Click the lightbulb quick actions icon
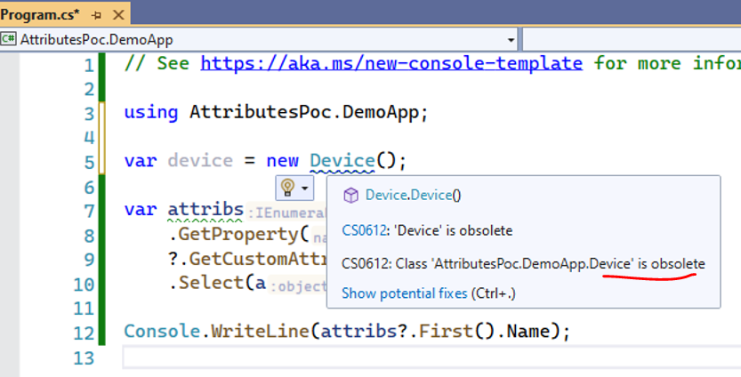This screenshot has width=741, height=377. tap(288, 187)
